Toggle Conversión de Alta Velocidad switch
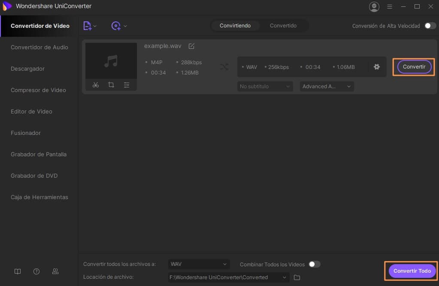Image resolution: width=439 pixels, height=286 pixels. click(x=430, y=26)
